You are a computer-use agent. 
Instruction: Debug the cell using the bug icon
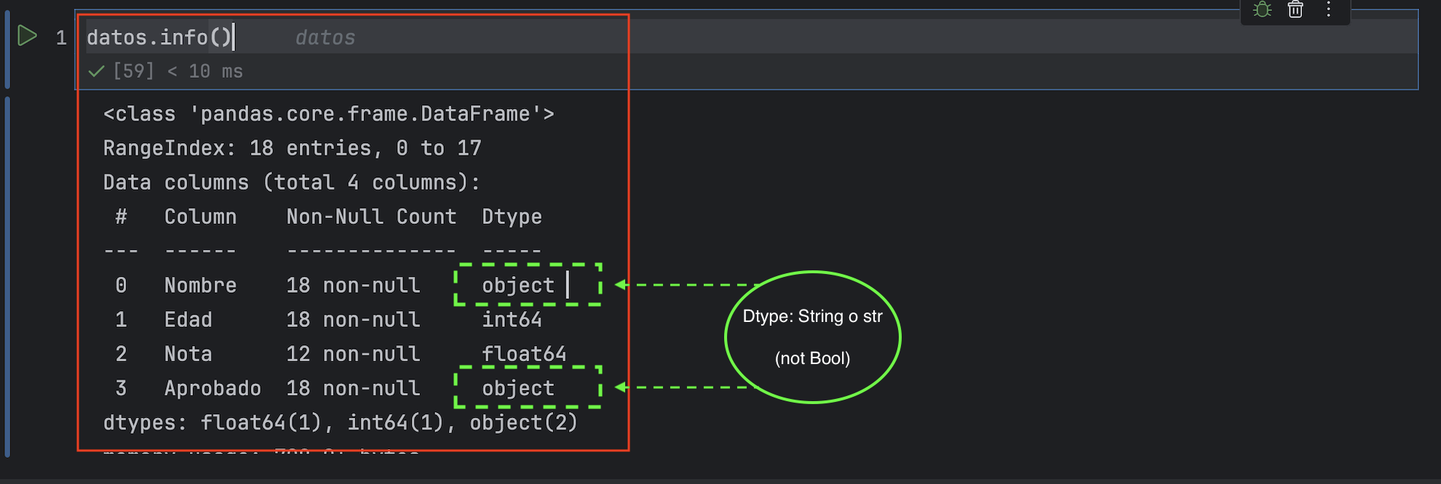click(x=1263, y=9)
